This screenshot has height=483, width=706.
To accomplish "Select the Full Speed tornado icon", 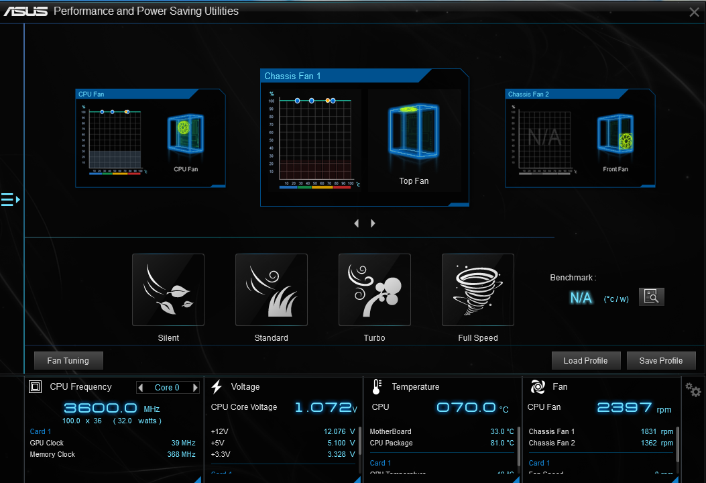I will pyautogui.click(x=478, y=290).
